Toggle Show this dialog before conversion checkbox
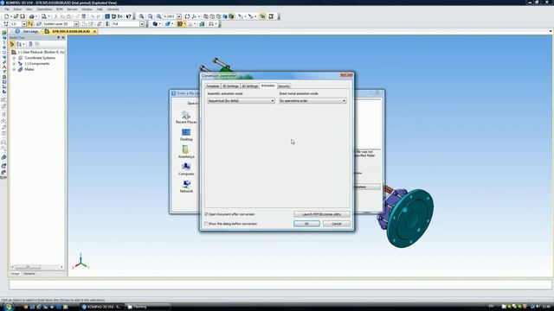The width and height of the screenshot is (554, 311). pyautogui.click(x=206, y=224)
